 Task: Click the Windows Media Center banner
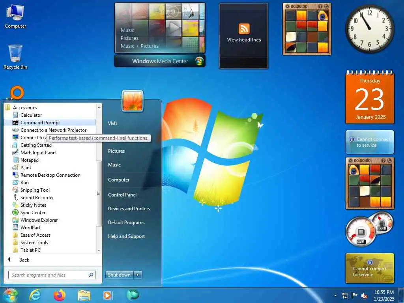click(x=160, y=61)
